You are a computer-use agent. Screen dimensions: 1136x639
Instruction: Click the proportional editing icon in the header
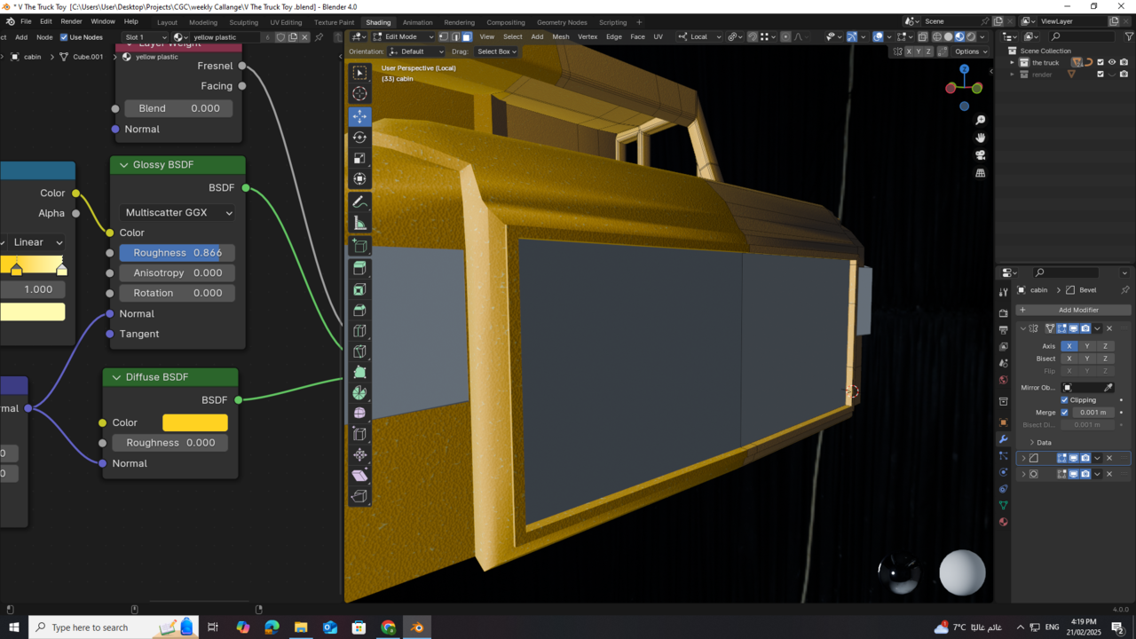pos(786,37)
